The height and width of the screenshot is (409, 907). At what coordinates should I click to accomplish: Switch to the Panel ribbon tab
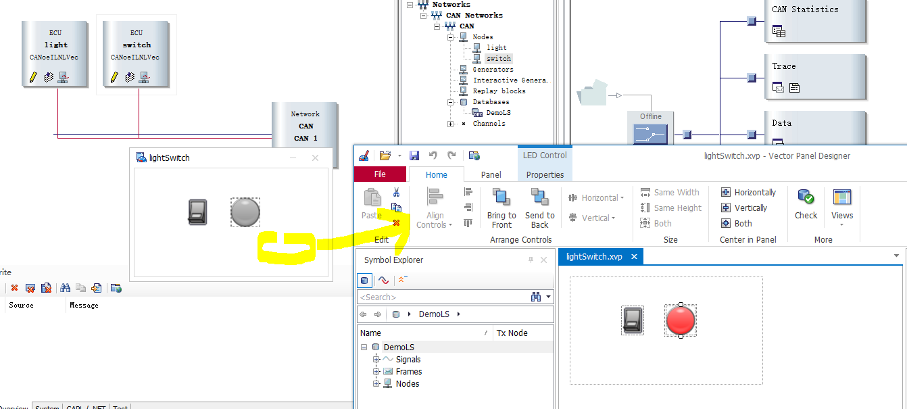point(491,174)
